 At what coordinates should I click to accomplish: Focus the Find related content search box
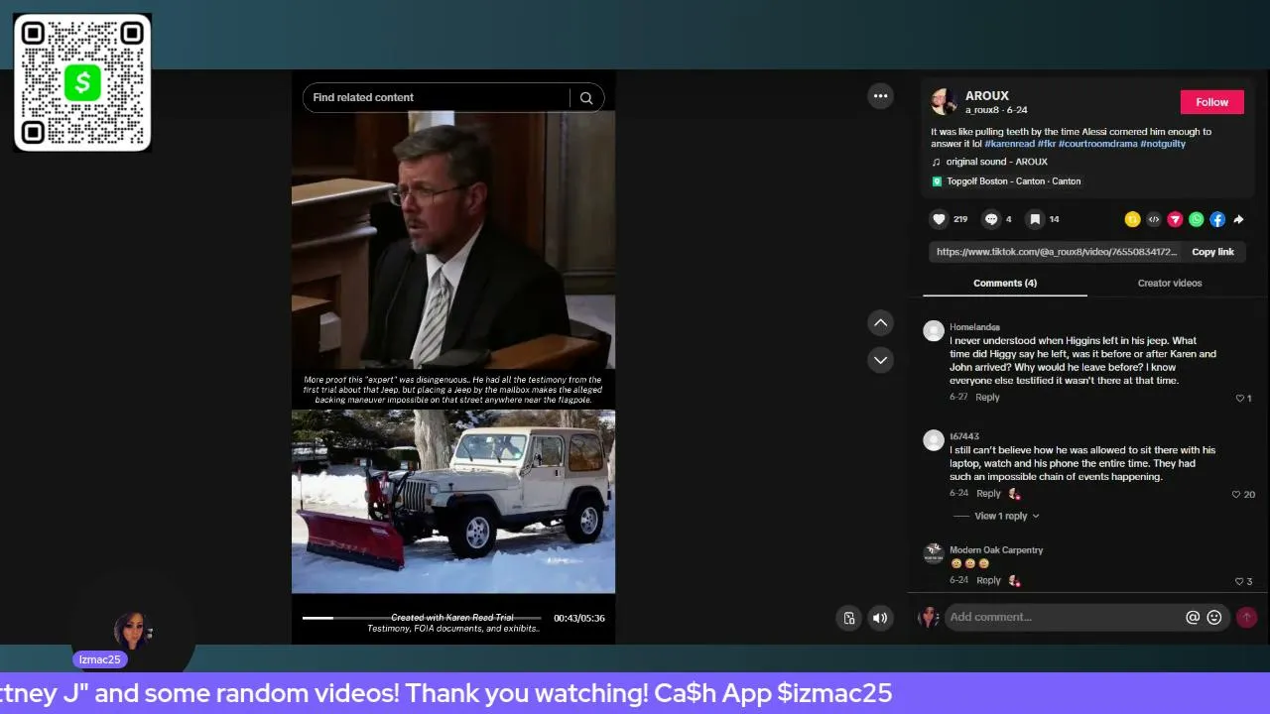pos(436,97)
